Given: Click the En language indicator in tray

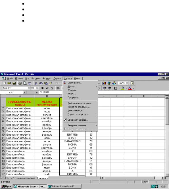Looking at the screenshot, I should pyautogui.click(x=153, y=186).
